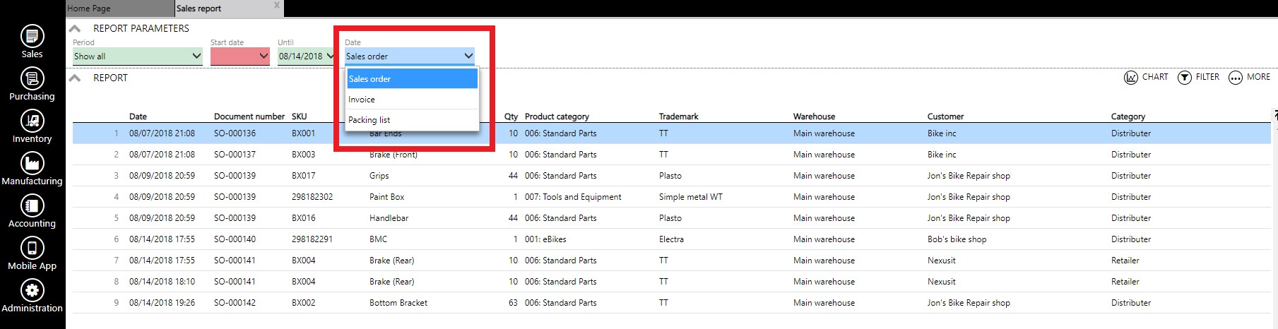Click the 08/14/2018 19:26 date cell
1278x329 pixels.
[x=162, y=303]
